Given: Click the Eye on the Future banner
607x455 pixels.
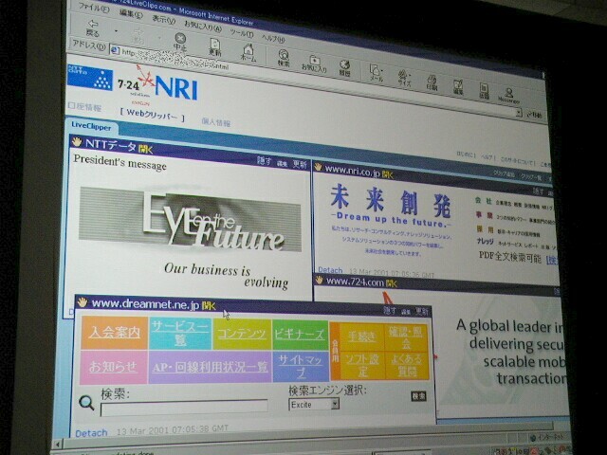Looking at the screenshot, I should (x=190, y=220).
